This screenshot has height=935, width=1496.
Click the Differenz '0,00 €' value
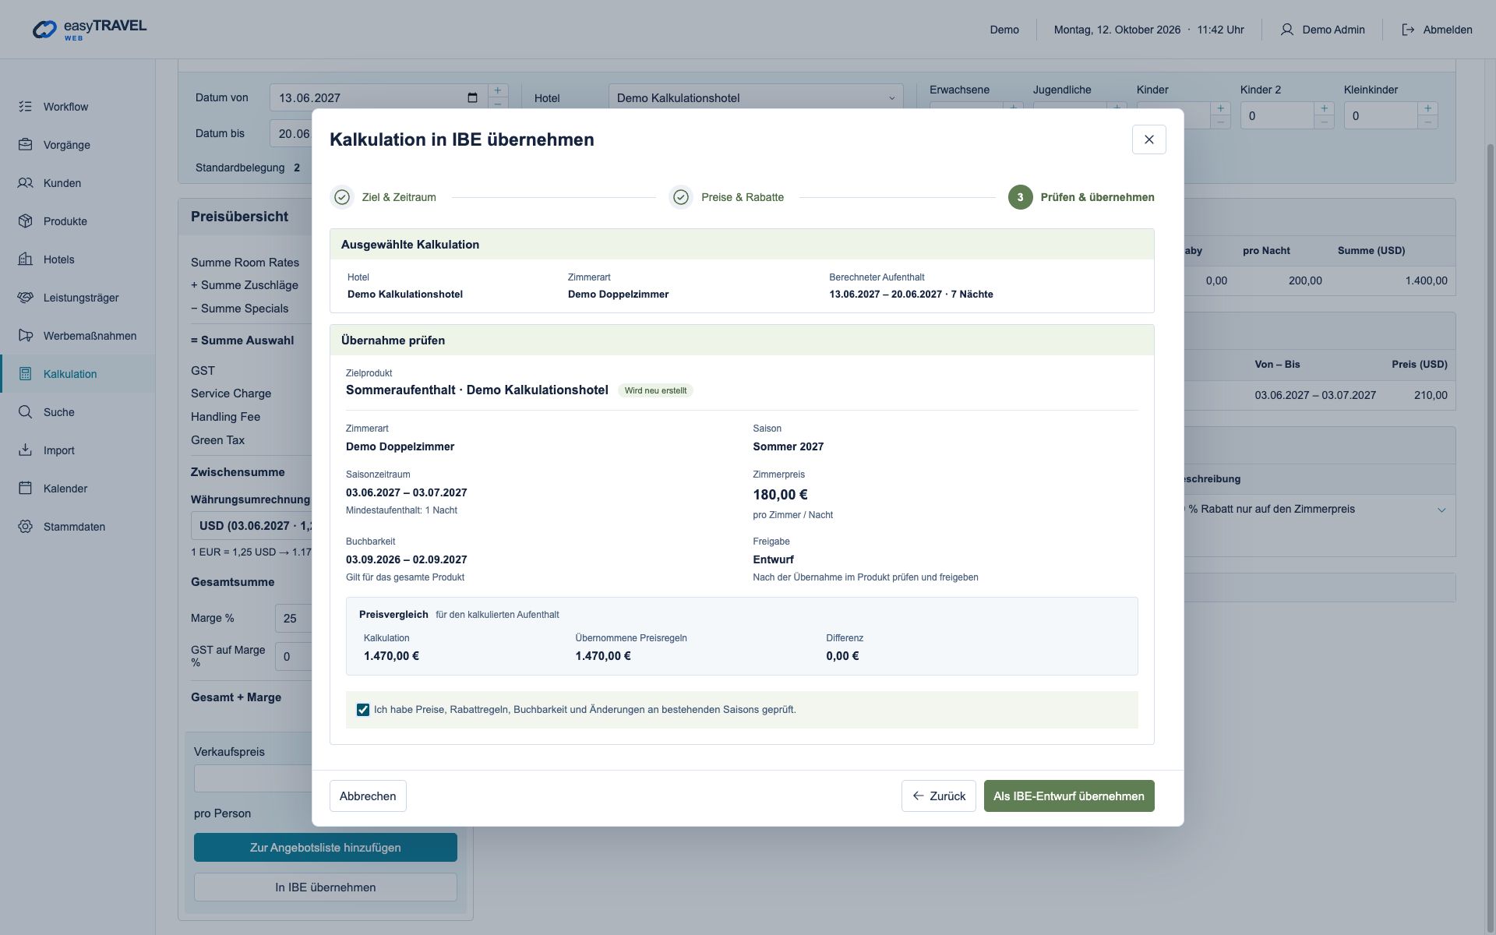(x=842, y=656)
